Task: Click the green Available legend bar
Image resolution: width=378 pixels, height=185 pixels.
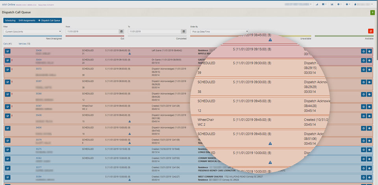Action: pyautogui.click(x=344, y=36)
